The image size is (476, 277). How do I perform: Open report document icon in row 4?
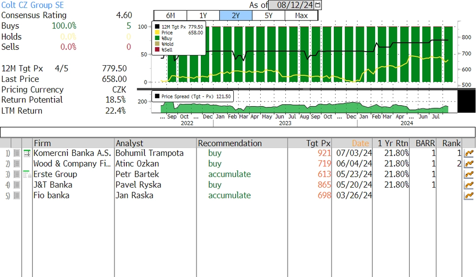[x=17, y=185]
